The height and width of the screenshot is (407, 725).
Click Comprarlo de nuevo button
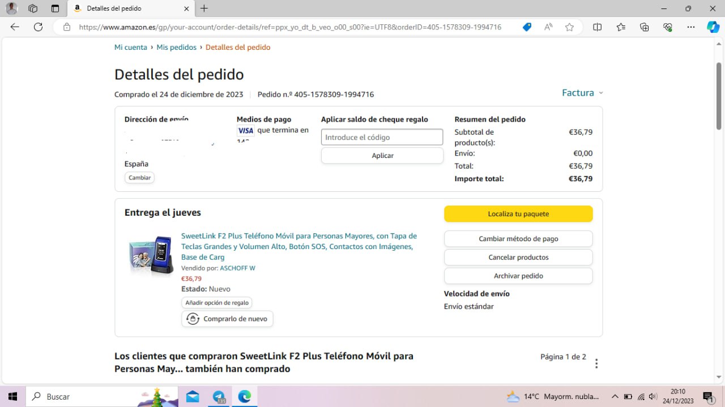pyautogui.click(x=227, y=319)
